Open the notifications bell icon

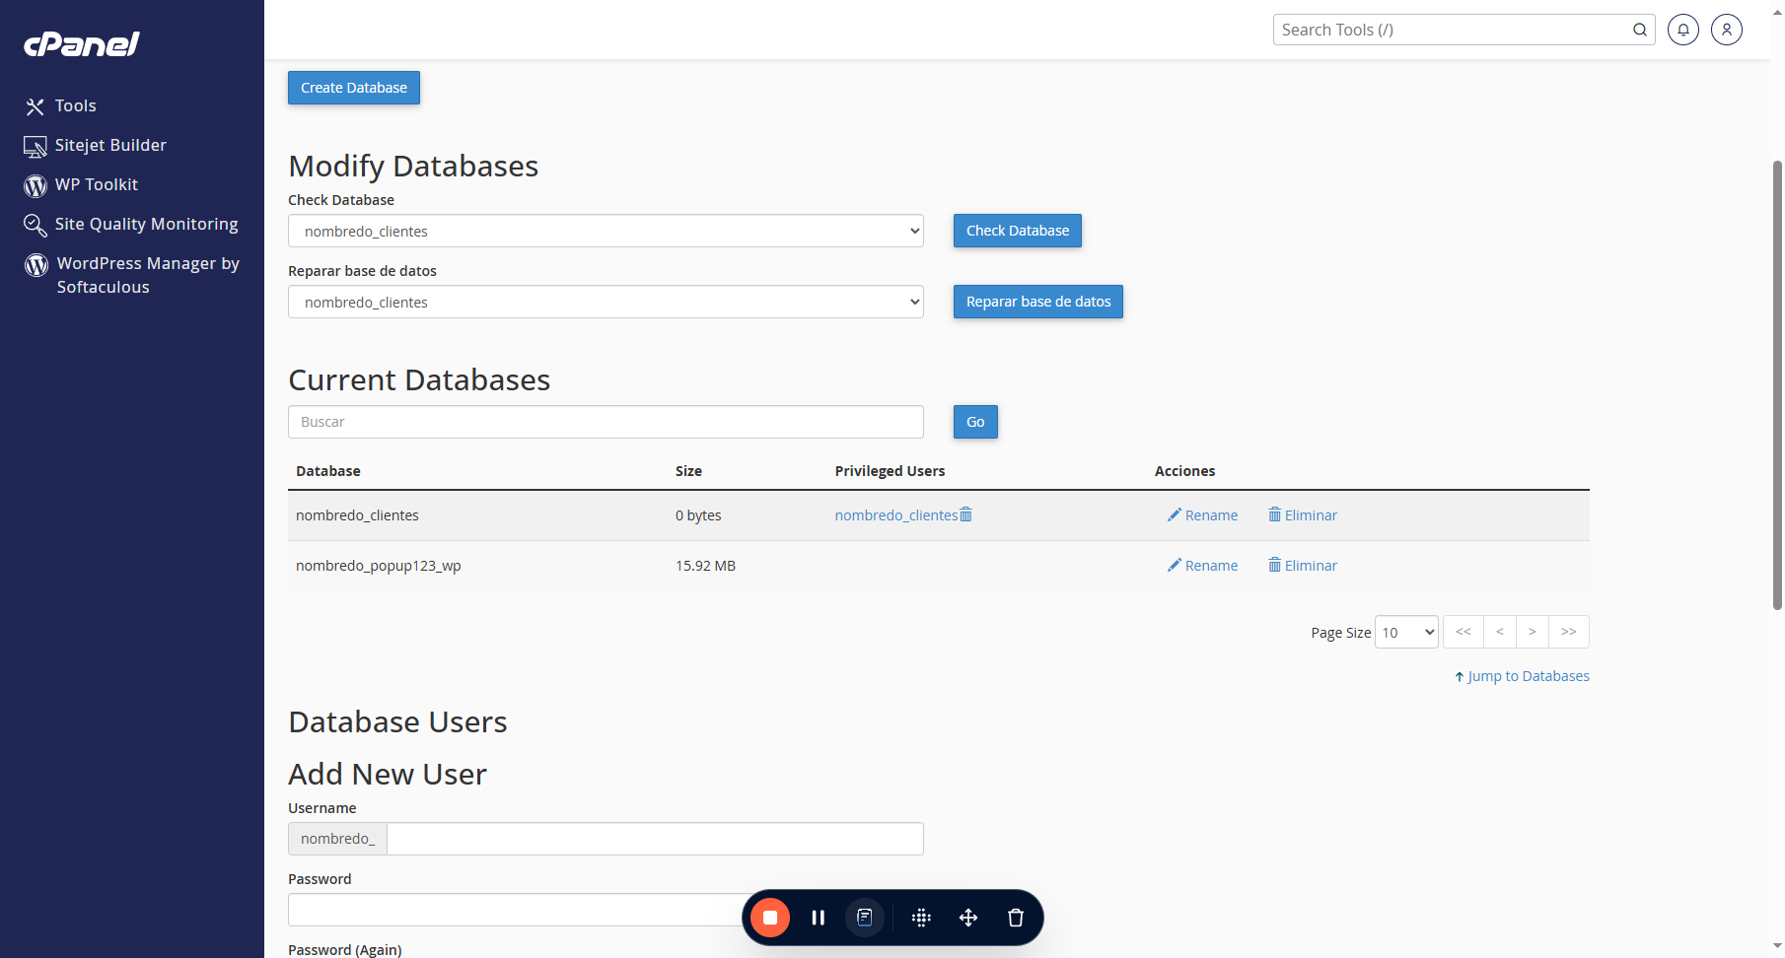point(1683,30)
